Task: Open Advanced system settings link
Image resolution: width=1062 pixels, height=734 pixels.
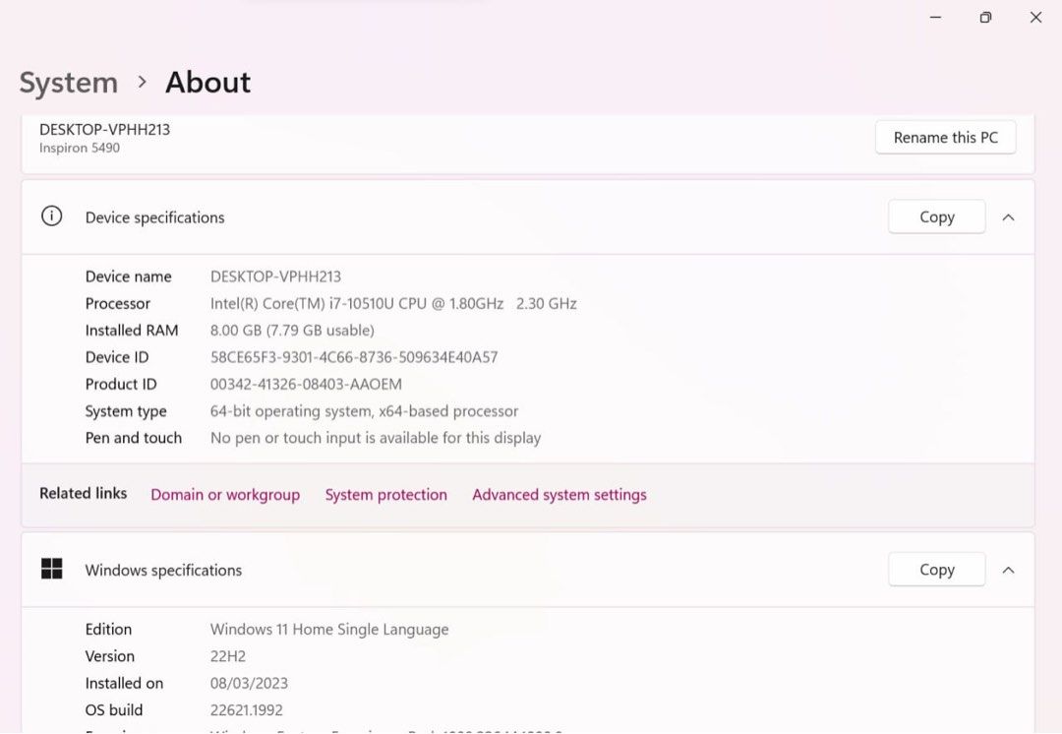Action: click(560, 495)
